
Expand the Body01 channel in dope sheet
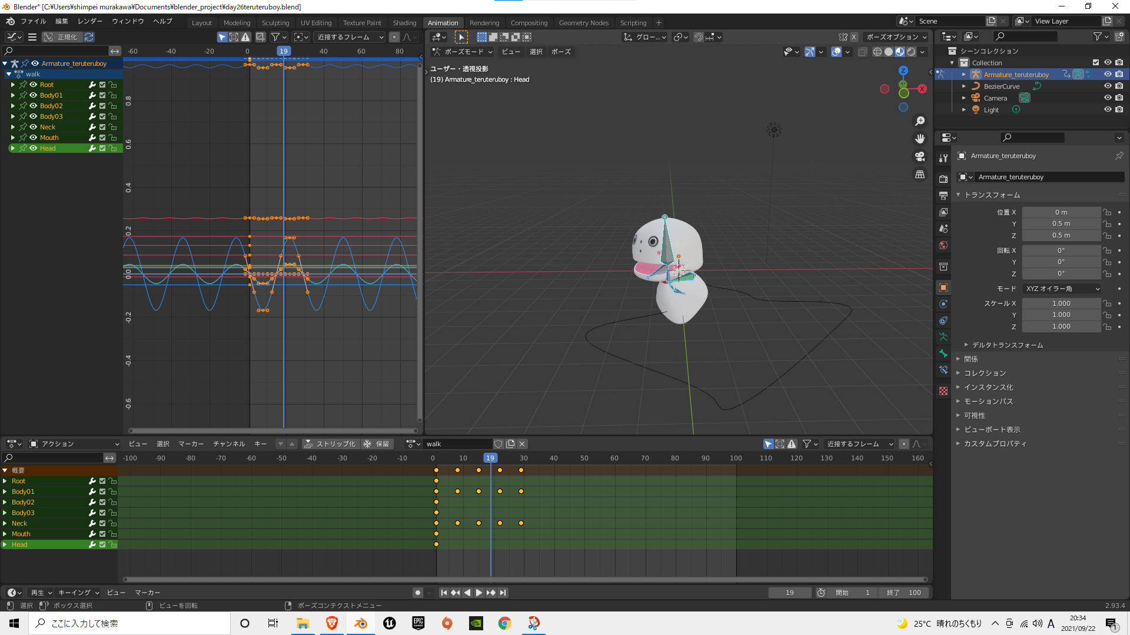click(5, 492)
